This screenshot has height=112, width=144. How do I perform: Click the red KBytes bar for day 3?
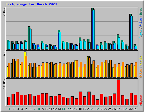click(17, 99)
